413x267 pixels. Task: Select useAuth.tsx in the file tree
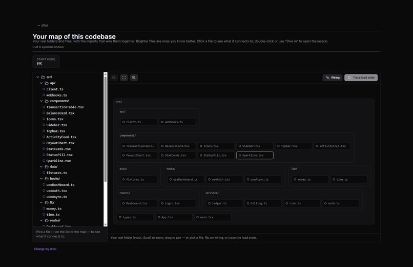tap(57, 191)
